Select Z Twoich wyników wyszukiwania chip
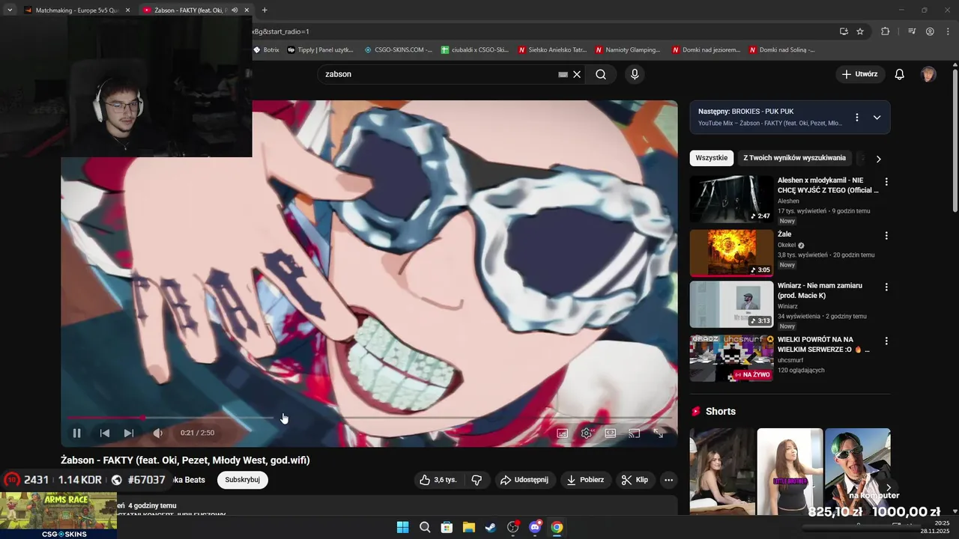The image size is (959, 539). [794, 158]
